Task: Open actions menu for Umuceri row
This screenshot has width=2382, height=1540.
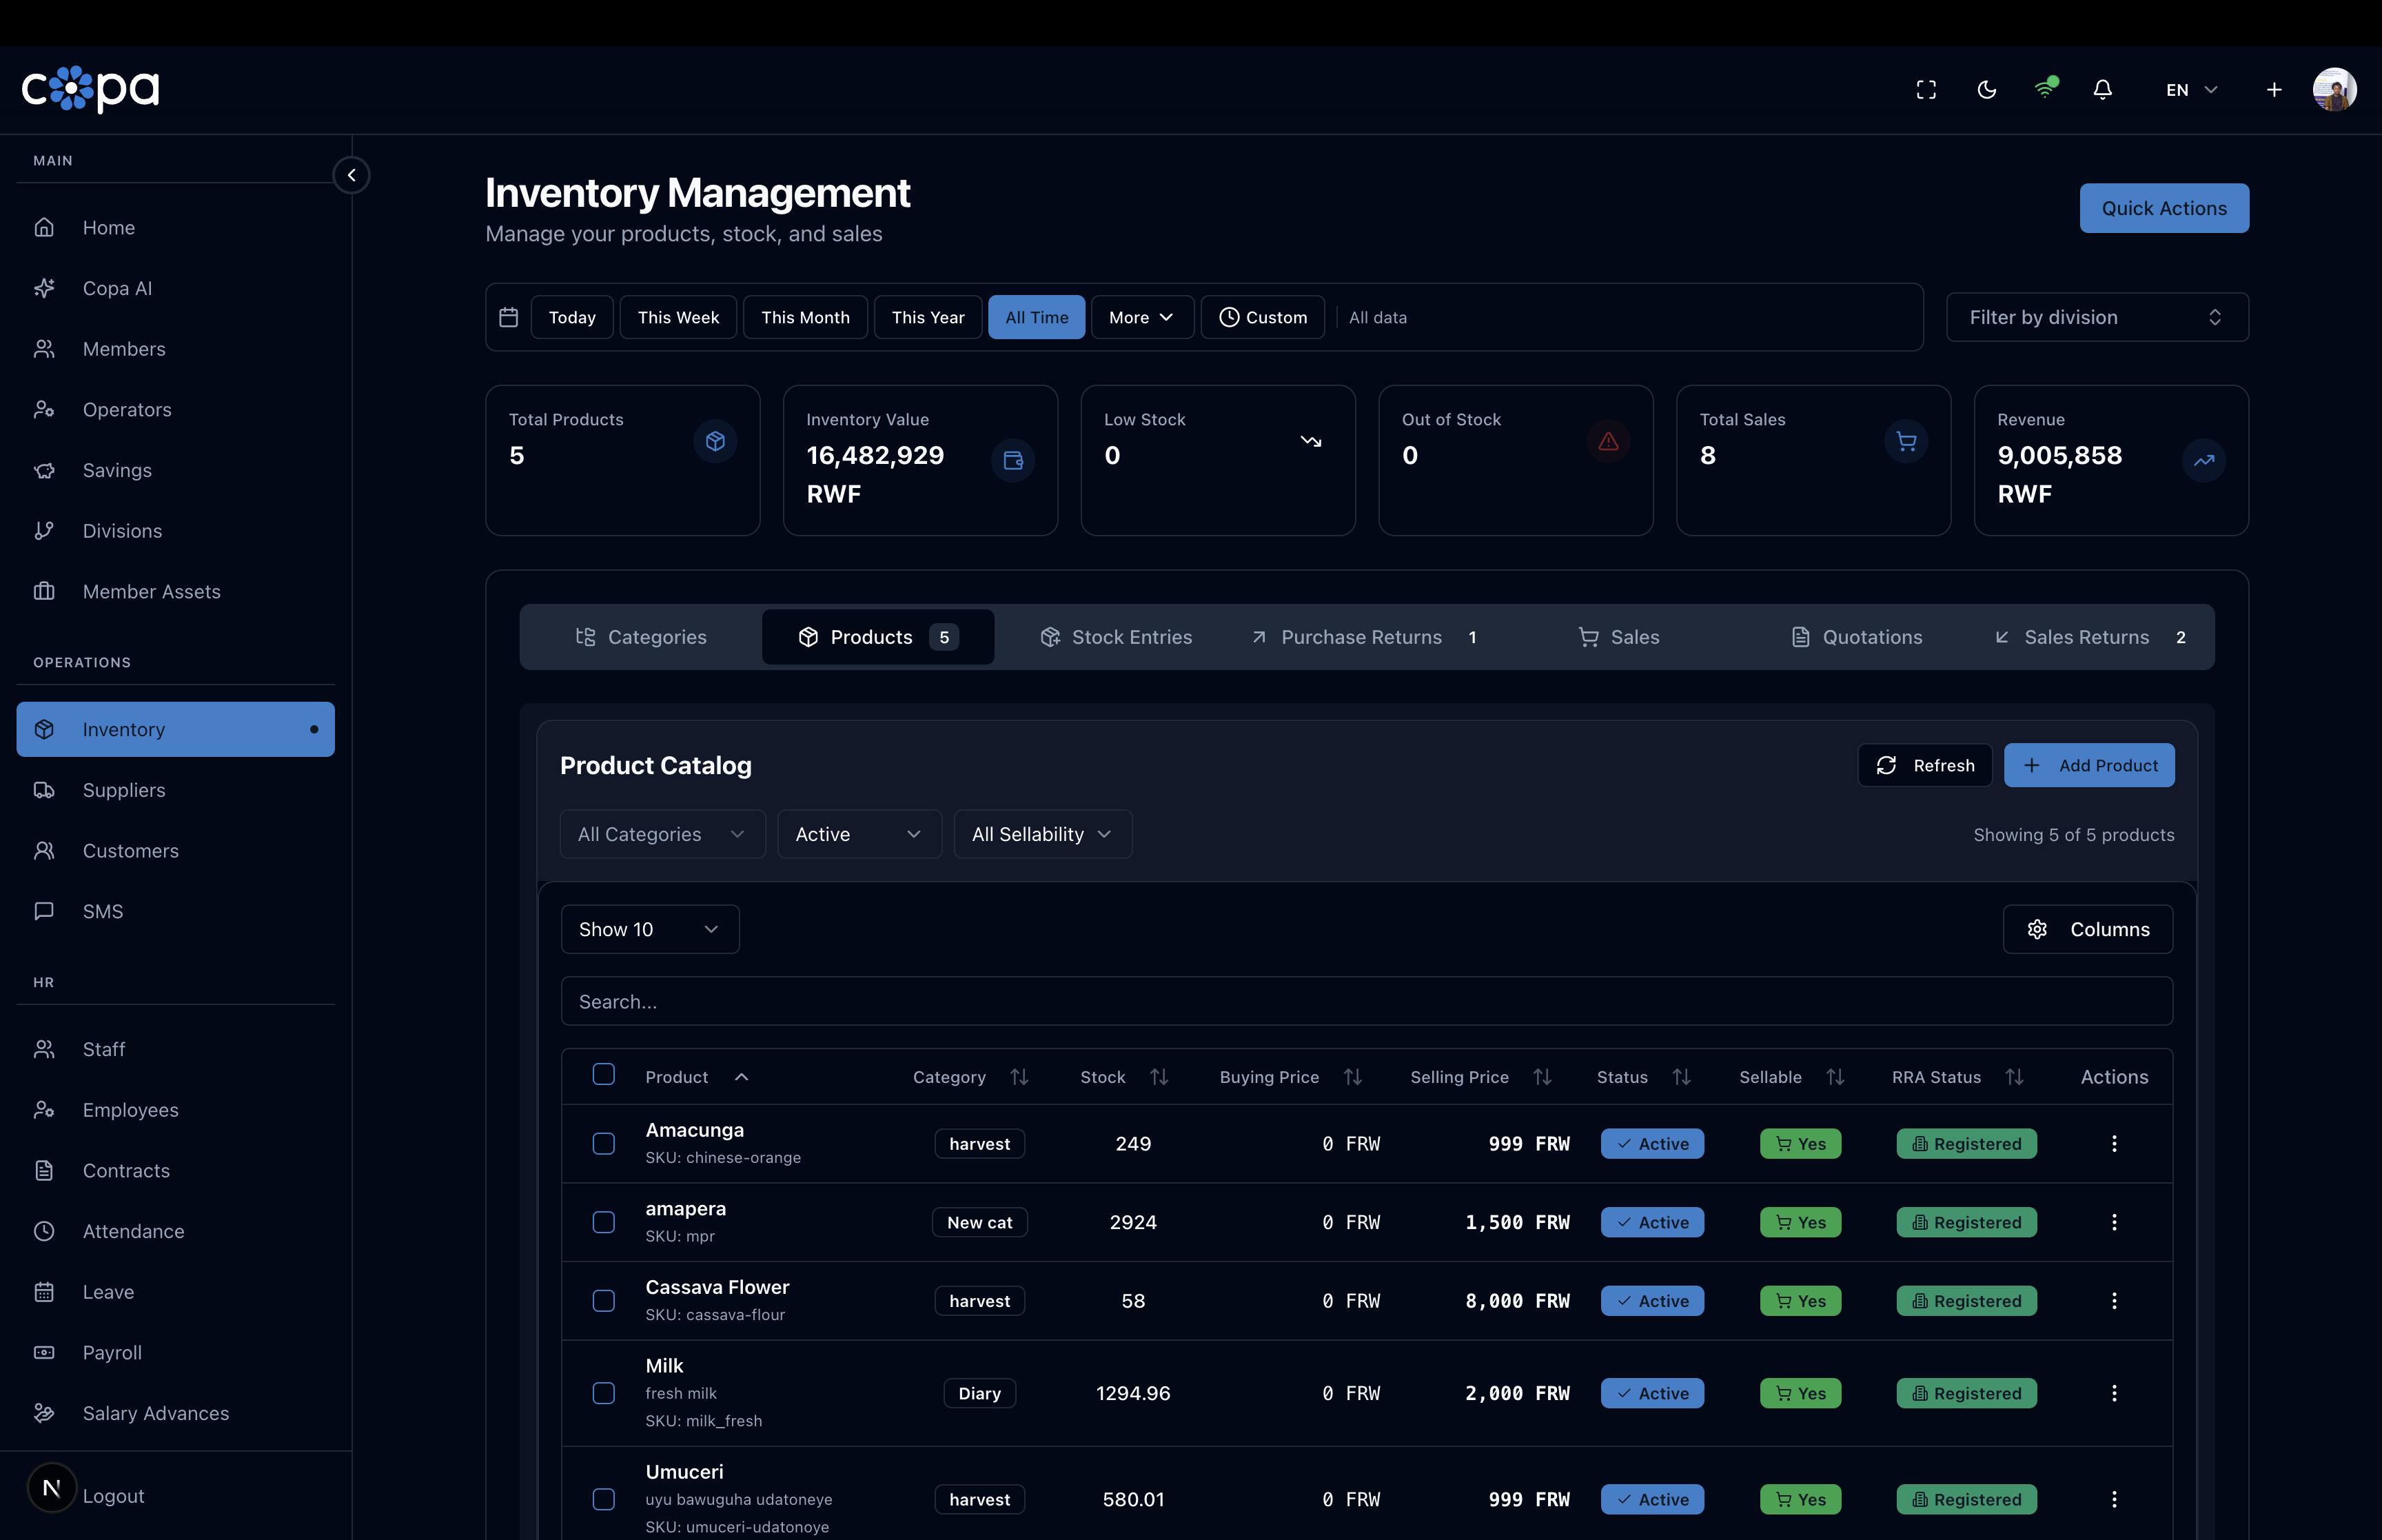Action: pyautogui.click(x=2114, y=1499)
